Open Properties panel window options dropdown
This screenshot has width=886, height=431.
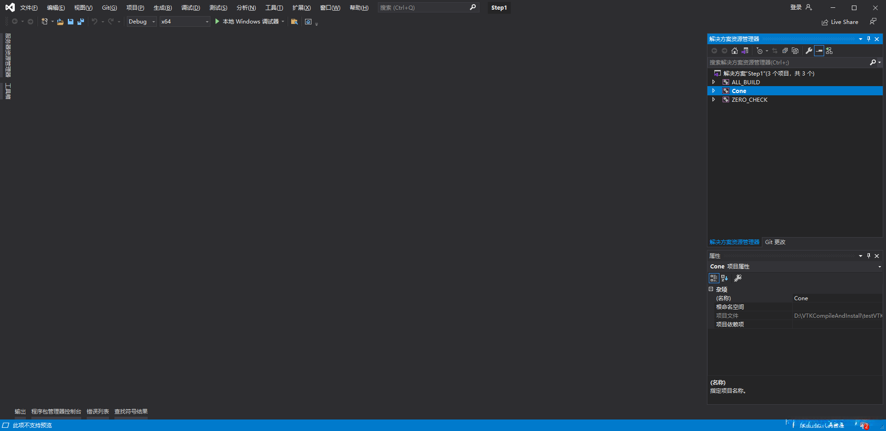(x=860, y=256)
